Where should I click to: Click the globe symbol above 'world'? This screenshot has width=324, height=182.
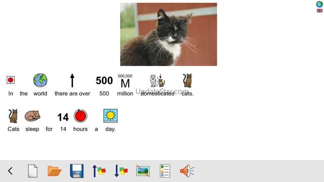point(40,80)
